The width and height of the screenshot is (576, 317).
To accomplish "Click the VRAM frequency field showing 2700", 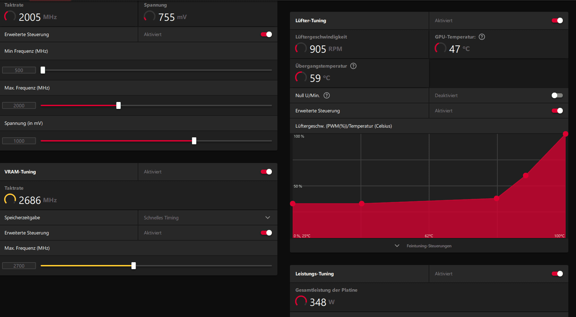I will [19, 266].
